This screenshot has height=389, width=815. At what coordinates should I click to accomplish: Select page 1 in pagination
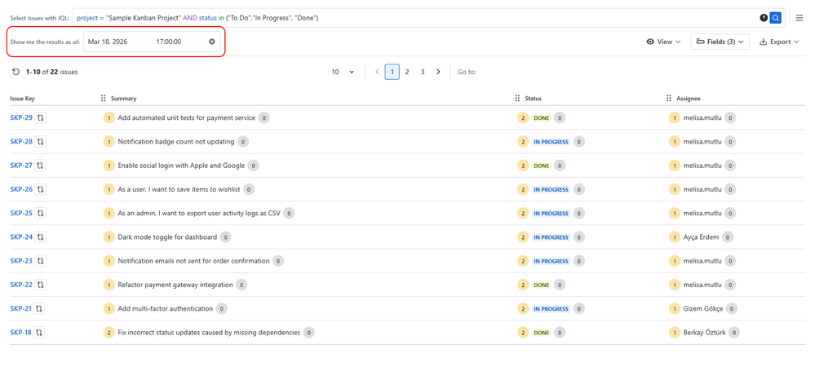coord(392,72)
